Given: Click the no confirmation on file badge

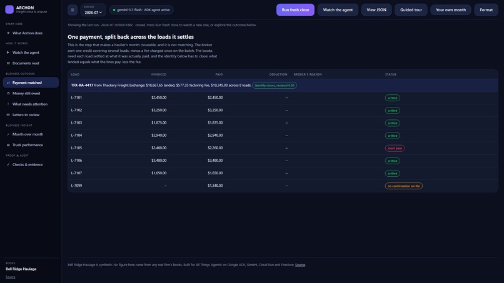Looking at the screenshot, I should [x=404, y=186].
